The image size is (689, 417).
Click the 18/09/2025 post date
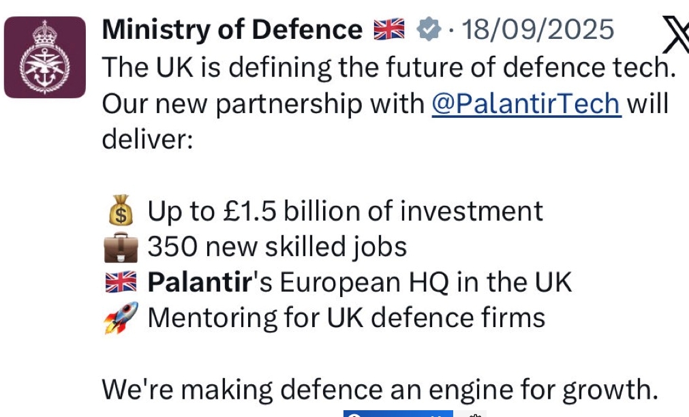538,29
